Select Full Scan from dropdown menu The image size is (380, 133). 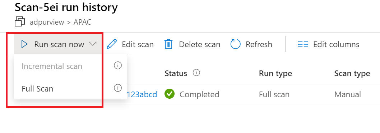click(37, 89)
